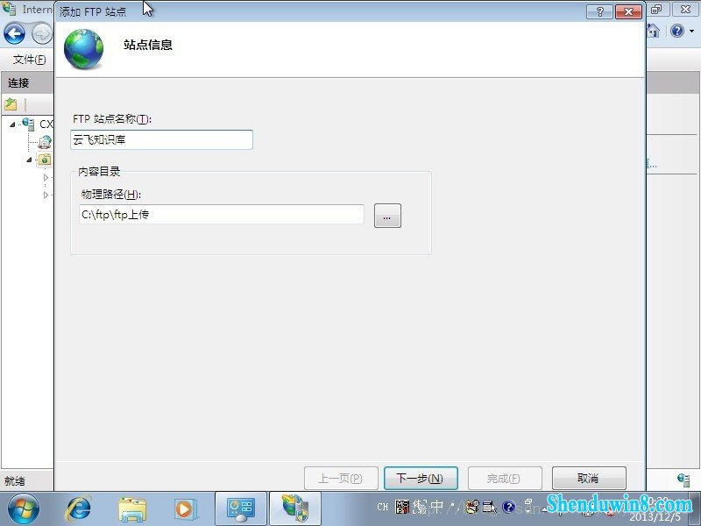
Task: Switch to Server Manager taskbar item
Action: point(240,509)
